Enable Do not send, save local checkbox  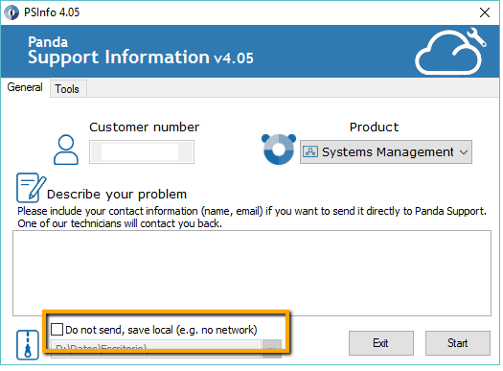(57, 330)
